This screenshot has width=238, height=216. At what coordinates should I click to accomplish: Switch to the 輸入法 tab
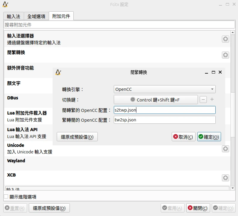[13, 16]
